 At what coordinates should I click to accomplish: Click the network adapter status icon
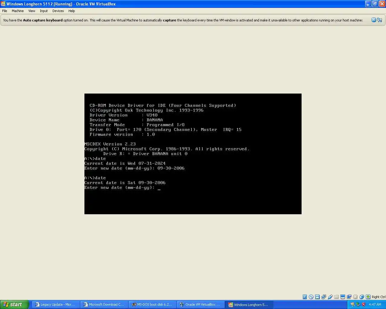pos(324,297)
